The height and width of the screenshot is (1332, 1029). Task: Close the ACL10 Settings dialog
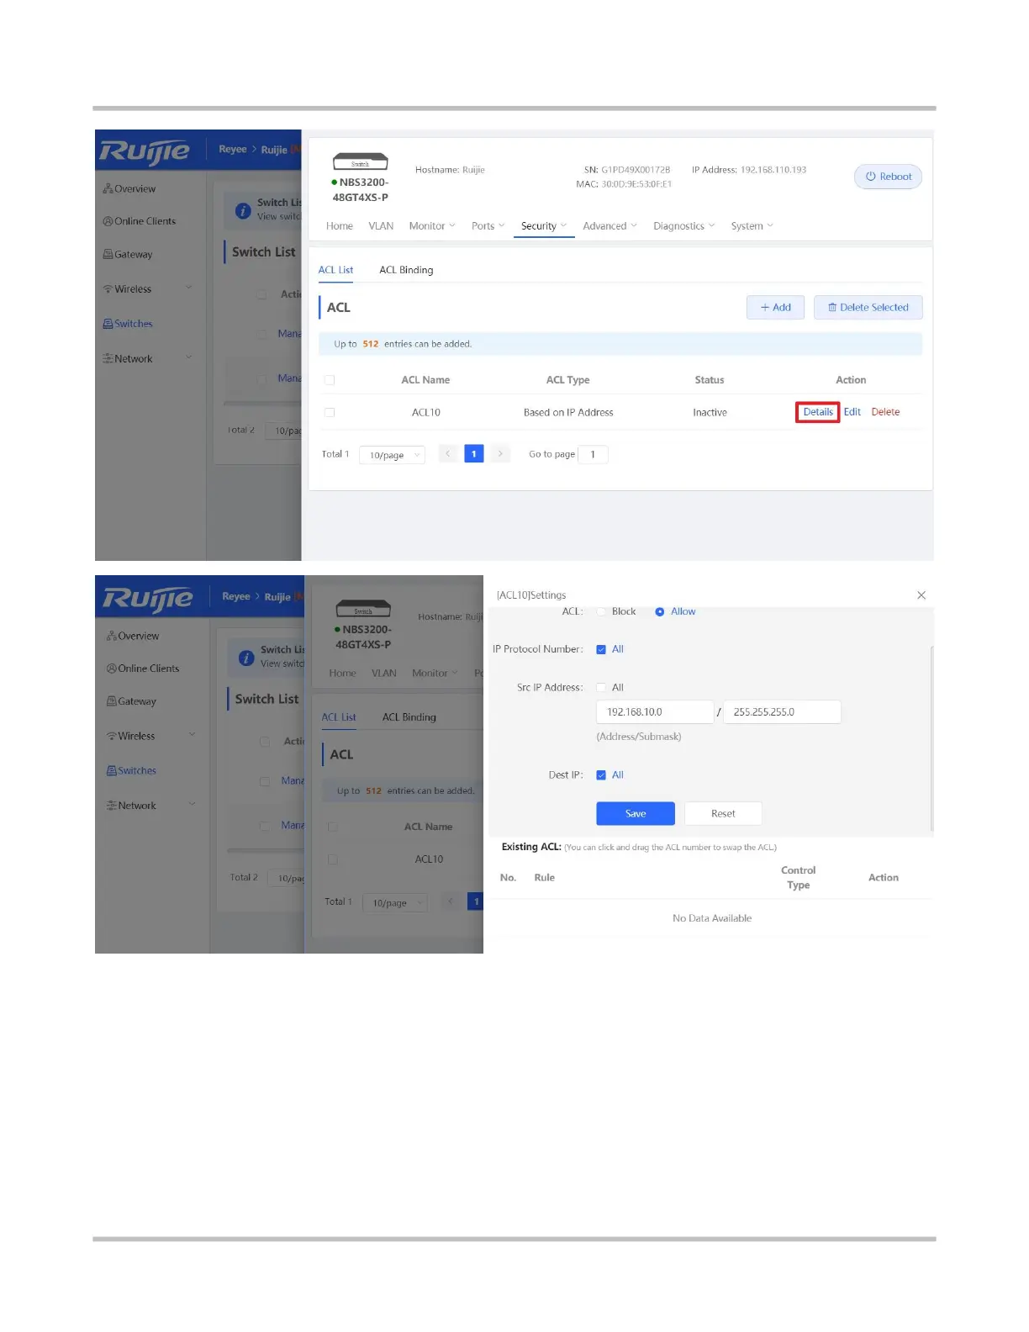(921, 595)
